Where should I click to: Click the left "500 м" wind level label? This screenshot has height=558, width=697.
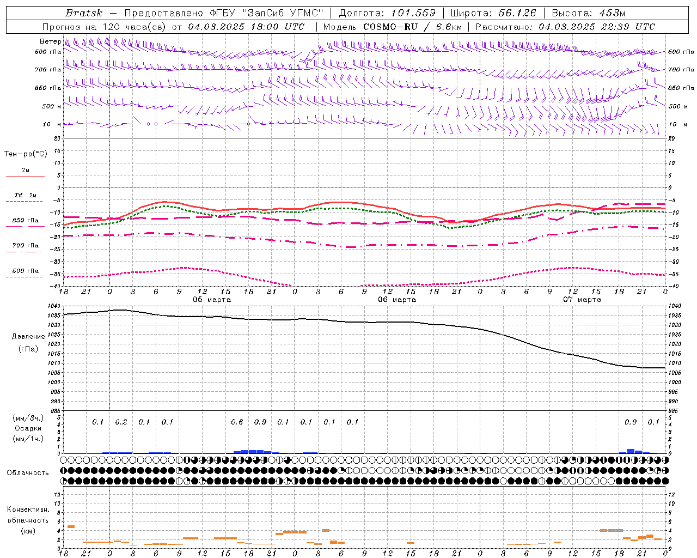point(52,106)
